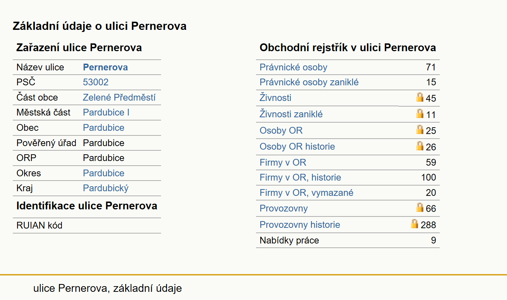Click the lock icon in Živnosti zaniklé row
The width and height of the screenshot is (507, 300).
[x=420, y=113]
